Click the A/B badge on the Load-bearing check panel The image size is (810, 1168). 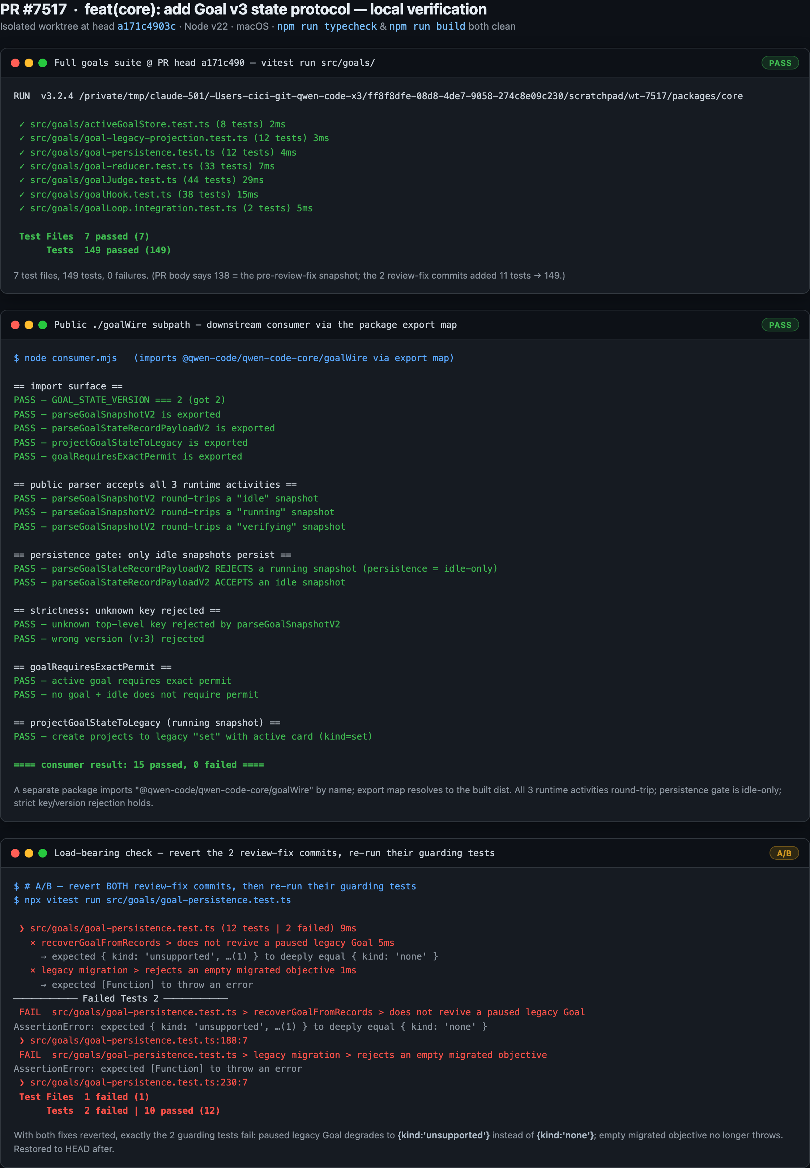784,853
